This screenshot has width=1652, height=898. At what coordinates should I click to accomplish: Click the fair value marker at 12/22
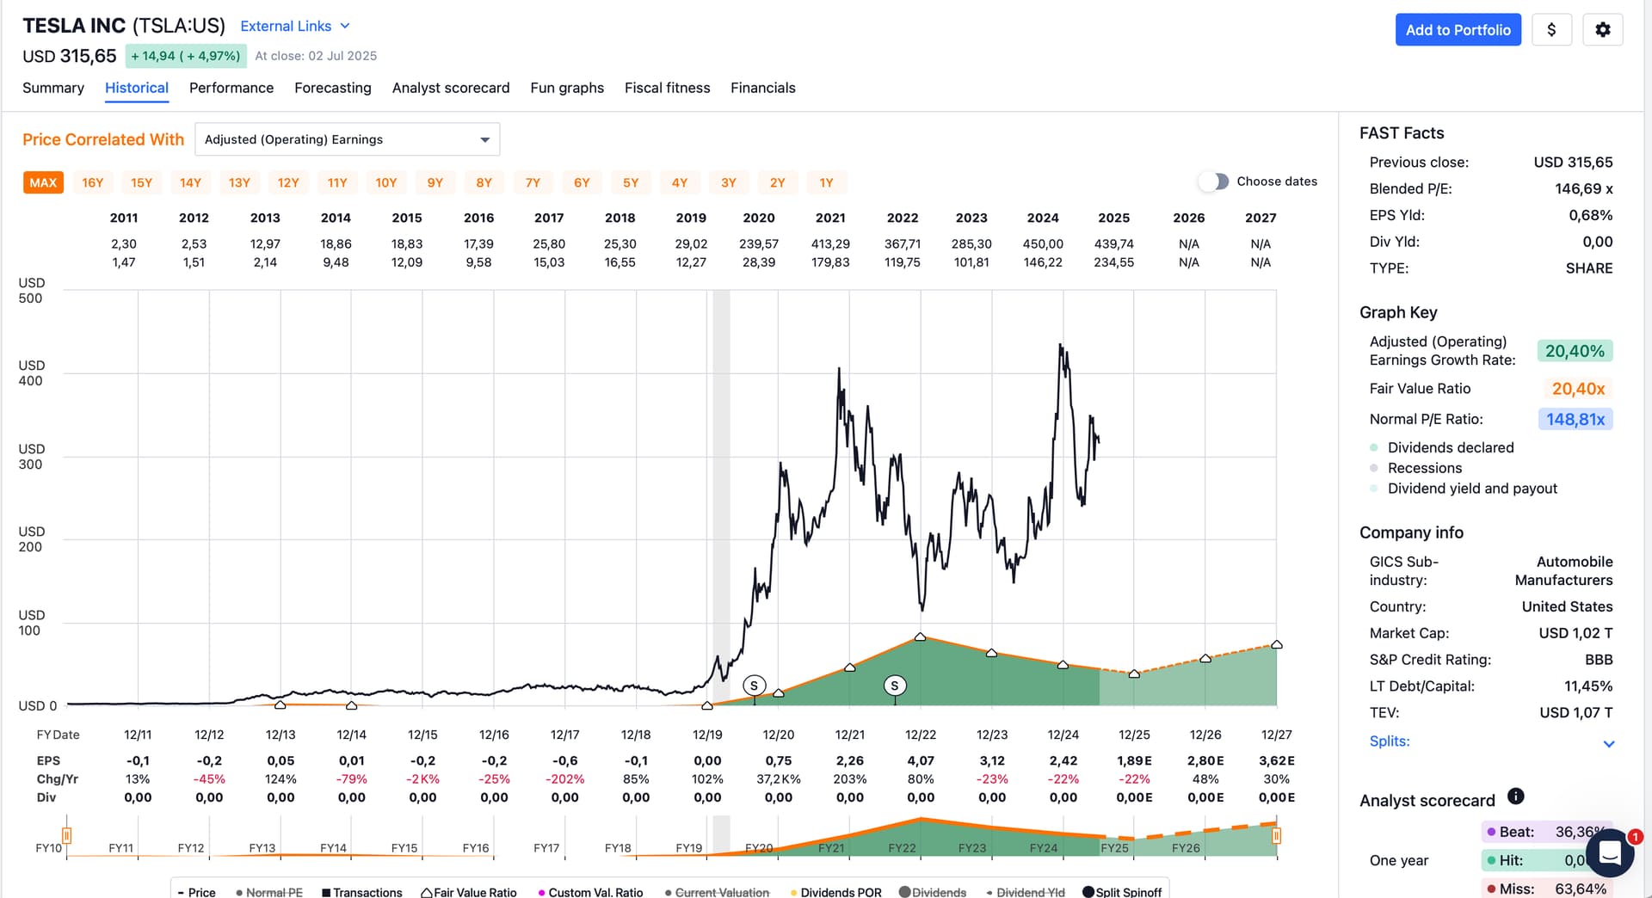pyautogui.click(x=921, y=637)
